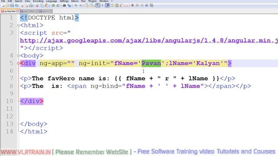Open the File menu
Viewport: 278px width, 156px height.
(x=3, y=1)
